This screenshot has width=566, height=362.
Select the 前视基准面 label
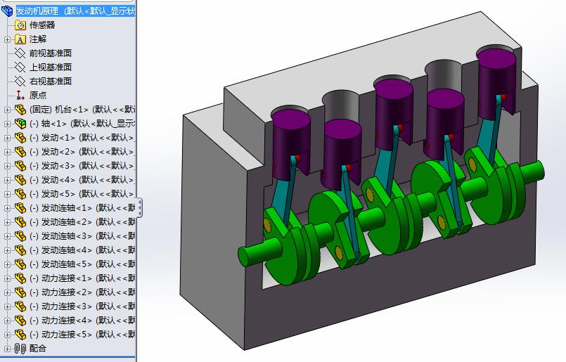(x=51, y=53)
